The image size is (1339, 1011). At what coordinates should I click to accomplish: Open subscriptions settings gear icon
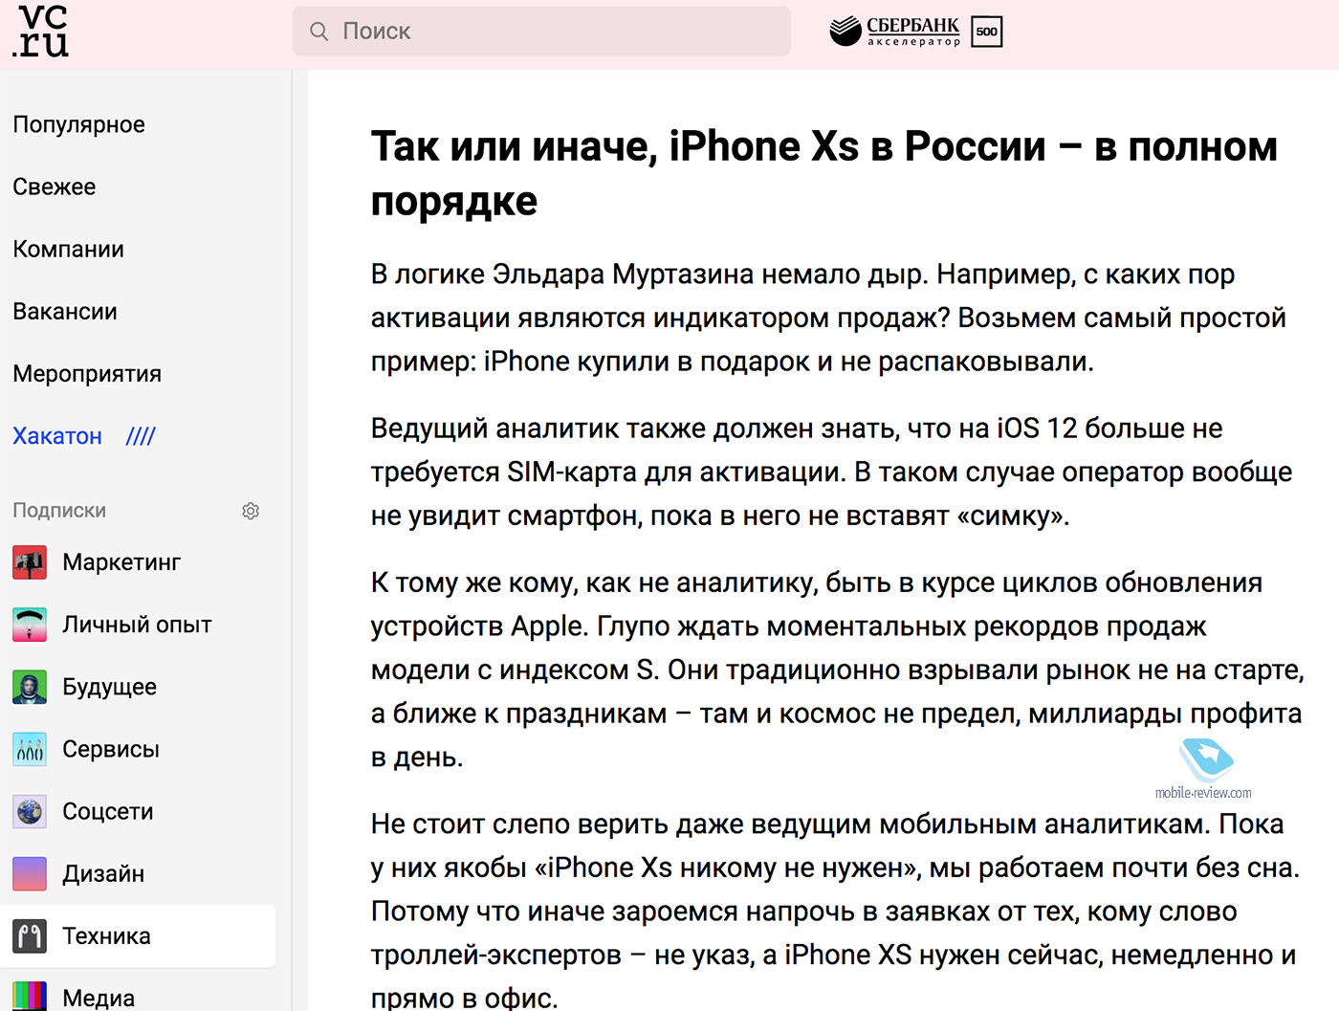(251, 511)
